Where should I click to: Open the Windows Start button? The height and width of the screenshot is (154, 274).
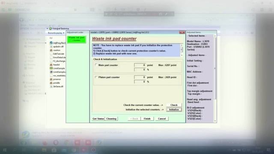pyautogui.click(x=5, y=150)
